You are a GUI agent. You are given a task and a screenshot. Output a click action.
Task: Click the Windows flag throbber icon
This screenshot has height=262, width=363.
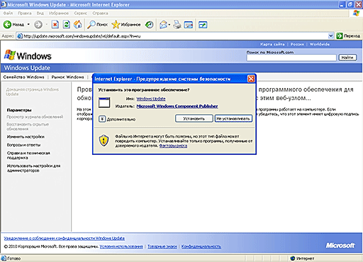(356, 13)
